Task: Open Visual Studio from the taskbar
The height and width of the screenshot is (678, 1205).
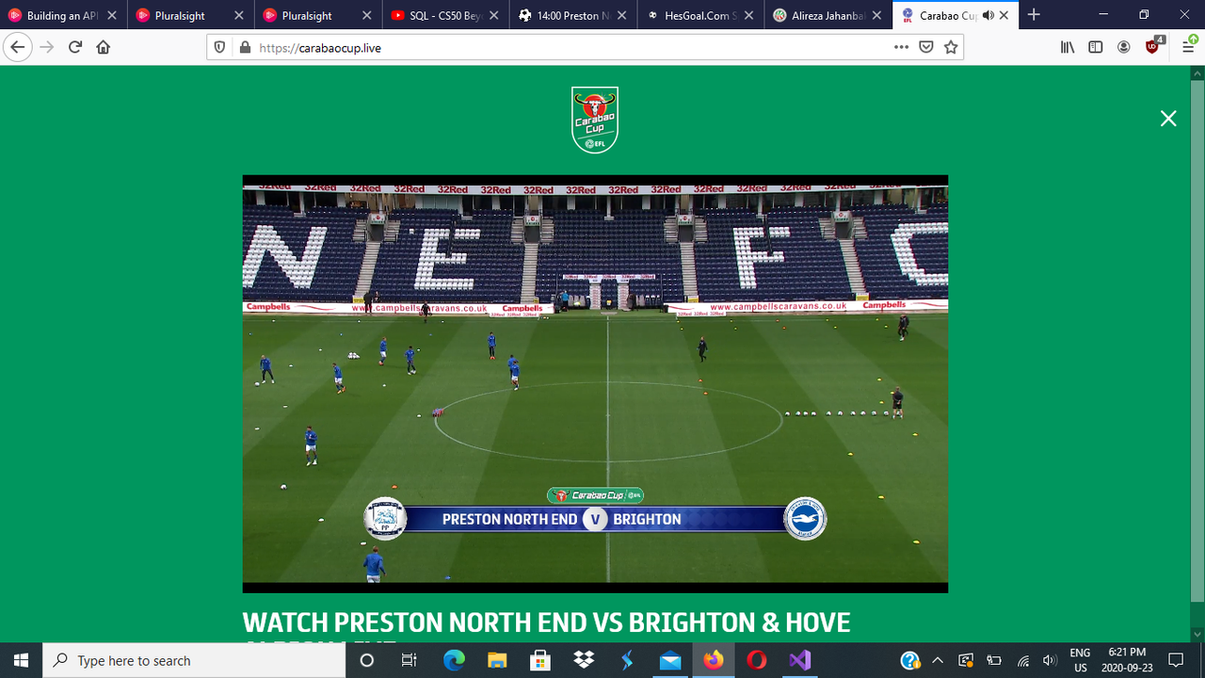Action: click(800, 660)
